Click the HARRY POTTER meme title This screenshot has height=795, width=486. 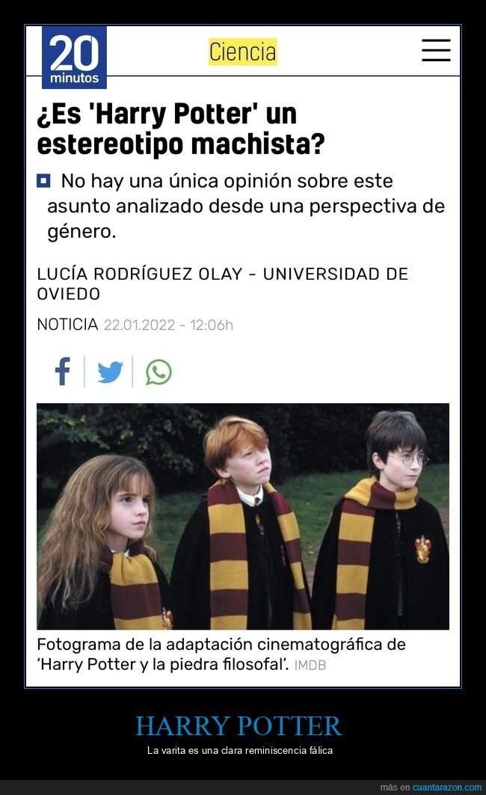point(239,725)
